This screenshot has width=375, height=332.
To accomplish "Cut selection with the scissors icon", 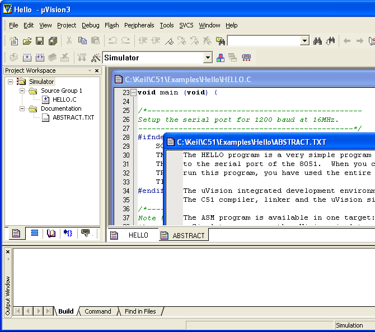I will click(69, 41).
